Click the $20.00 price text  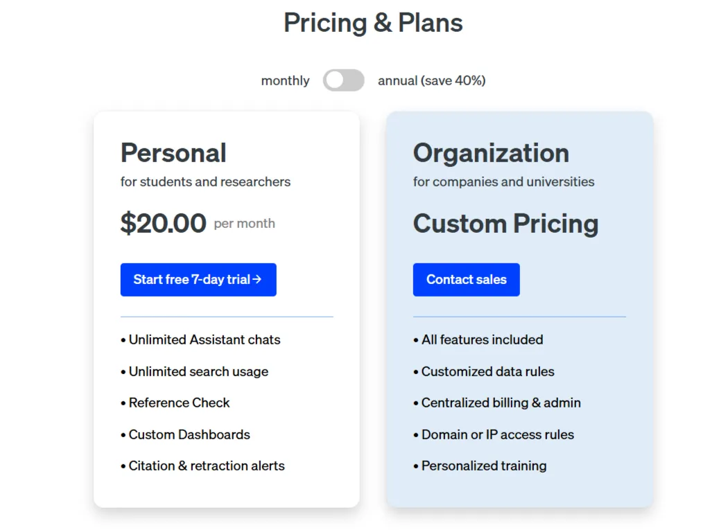click(x=164, y=222)
